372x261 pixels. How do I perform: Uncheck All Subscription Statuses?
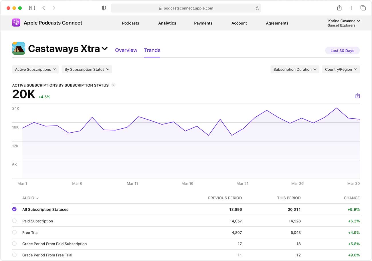14,209
